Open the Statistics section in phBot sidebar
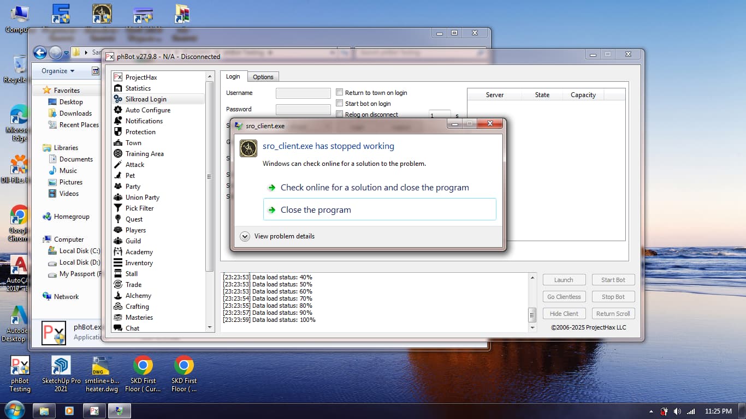 (138, 88)
